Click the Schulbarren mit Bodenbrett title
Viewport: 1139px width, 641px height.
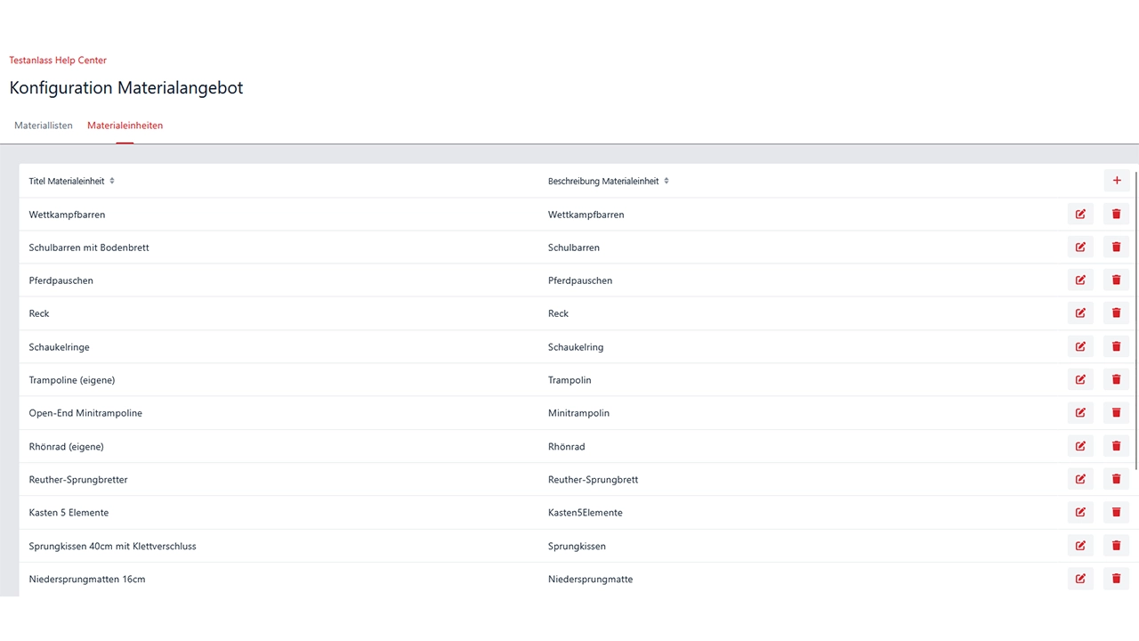click(89, 247)
